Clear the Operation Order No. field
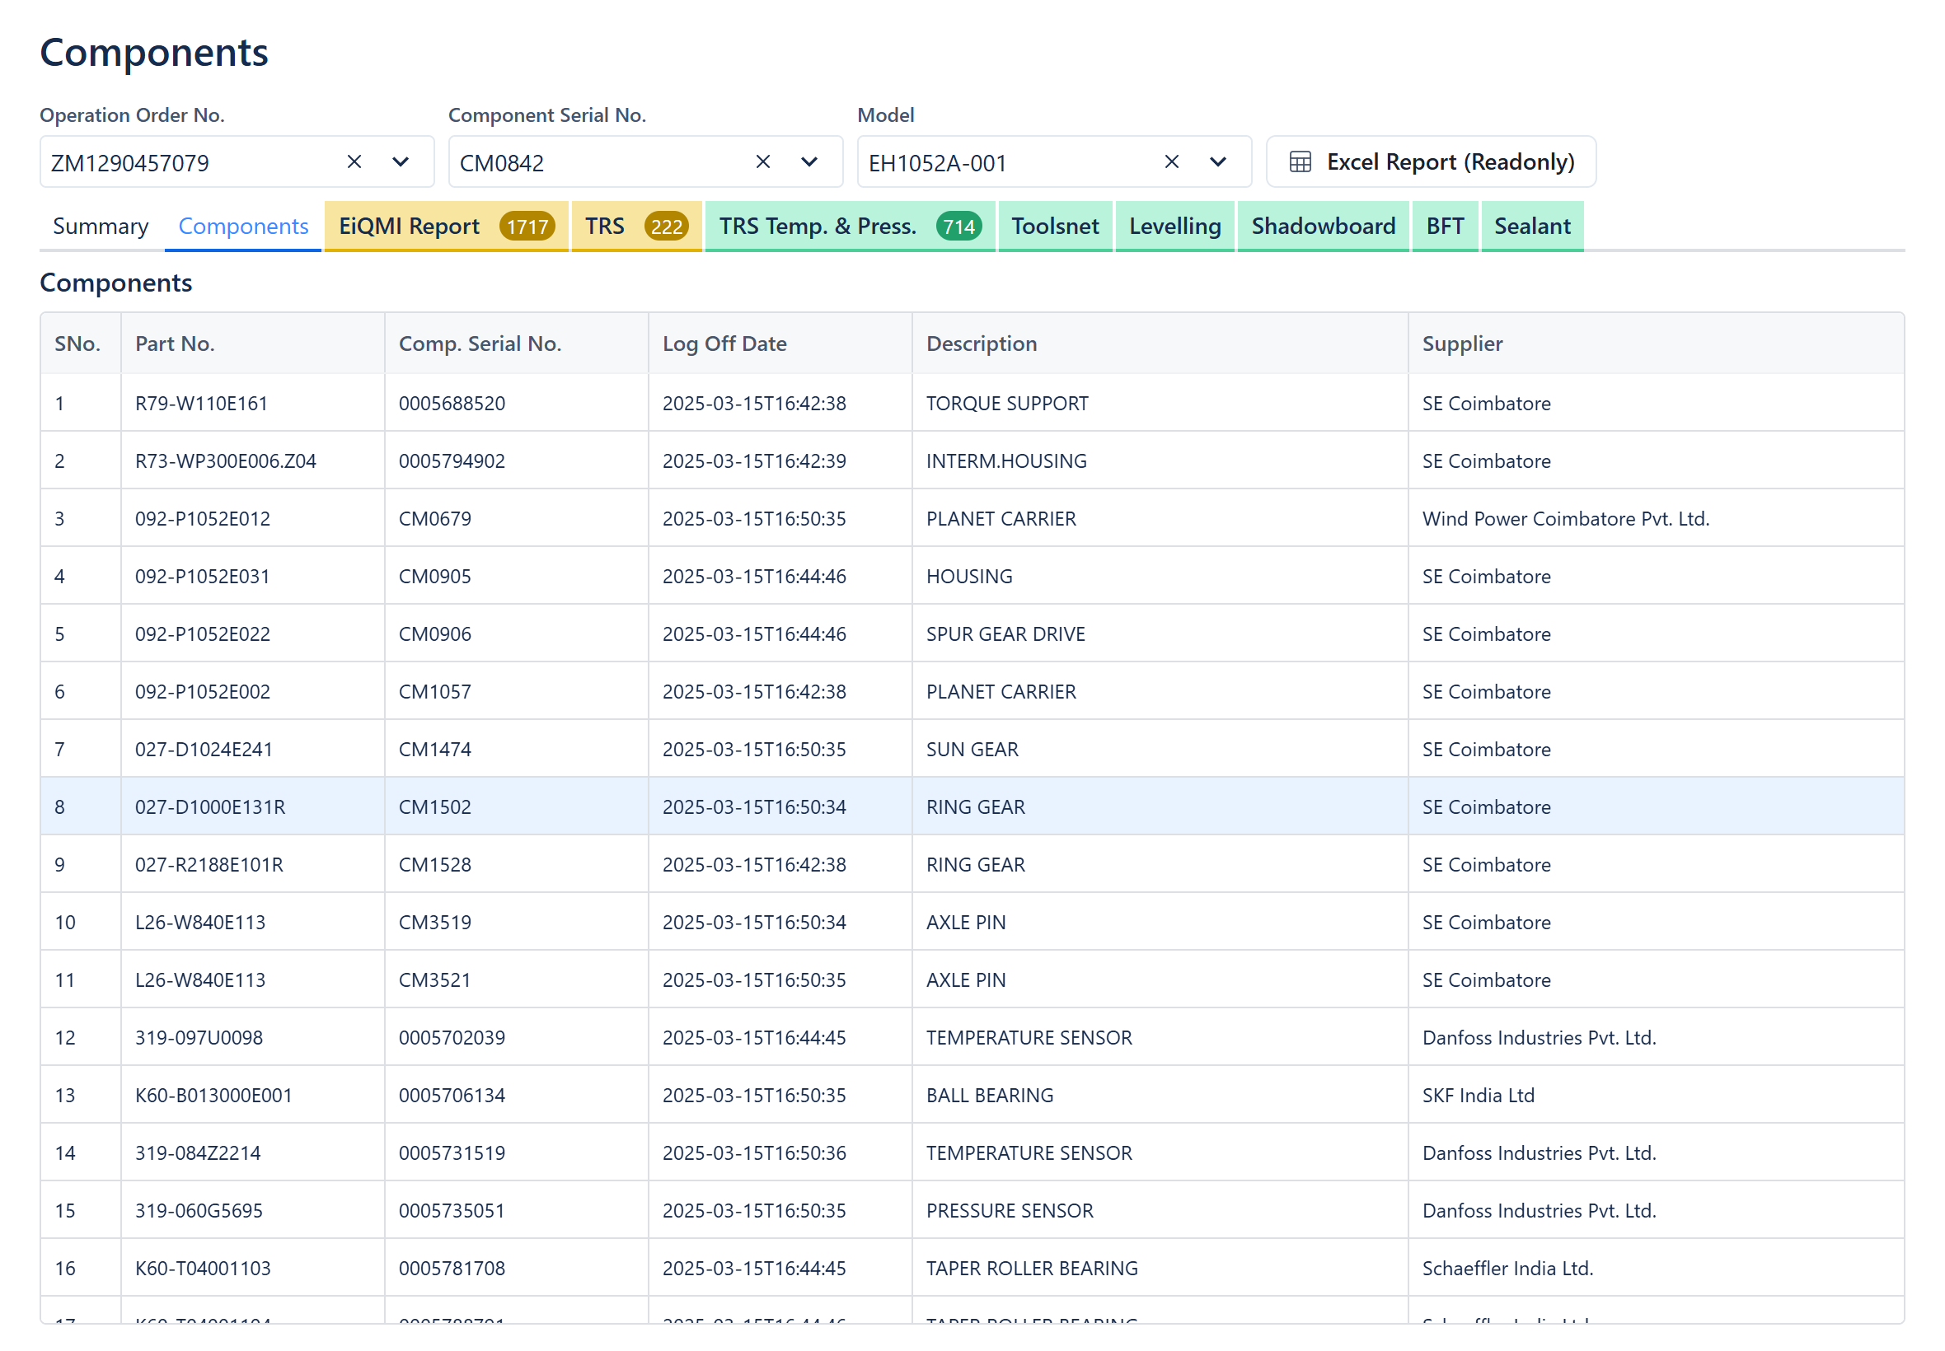 [x=354, y=161]
